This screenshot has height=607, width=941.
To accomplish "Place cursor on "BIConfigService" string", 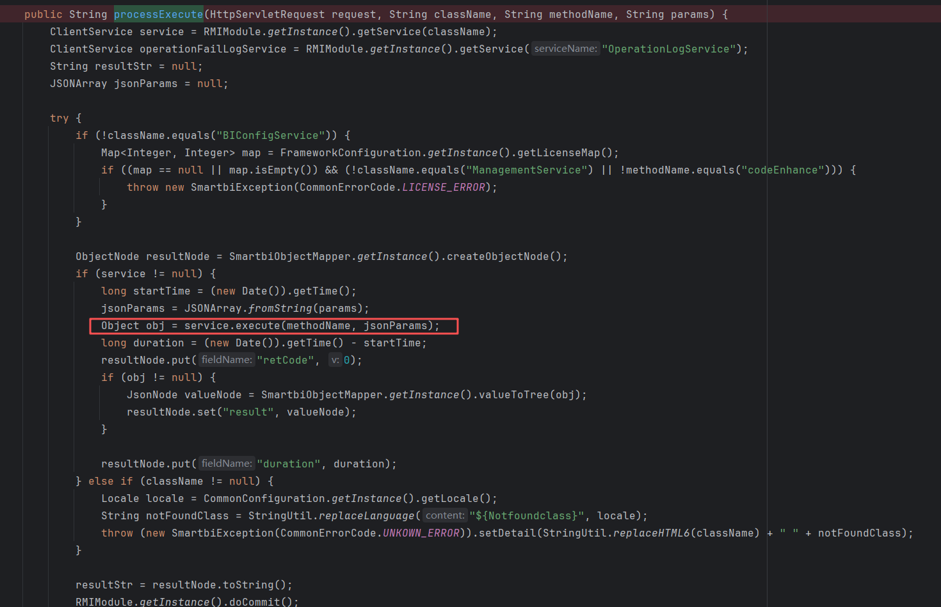I will [270, 135].
